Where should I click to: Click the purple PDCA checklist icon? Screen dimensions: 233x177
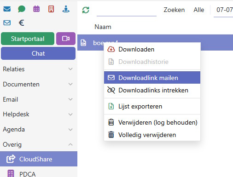[x=11, y=173]
